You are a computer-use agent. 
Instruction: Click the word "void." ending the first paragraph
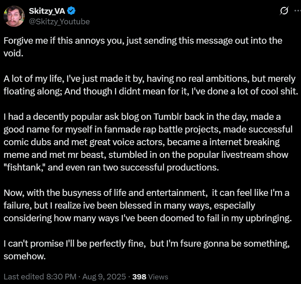tap(13, 53)
